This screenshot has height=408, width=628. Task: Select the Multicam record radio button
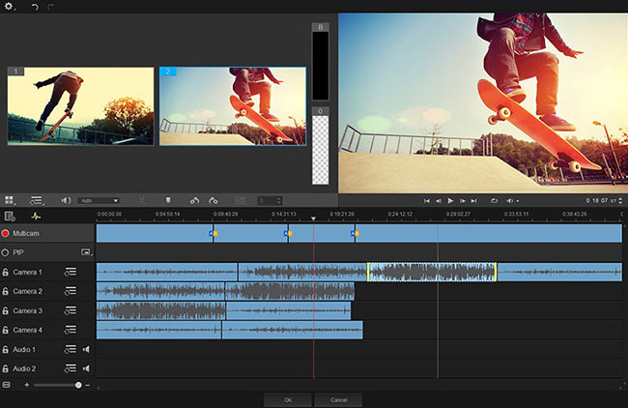click(6, 234)
